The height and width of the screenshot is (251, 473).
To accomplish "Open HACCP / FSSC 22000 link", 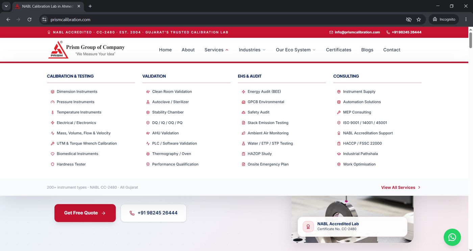I will click(x=362, y=144).
